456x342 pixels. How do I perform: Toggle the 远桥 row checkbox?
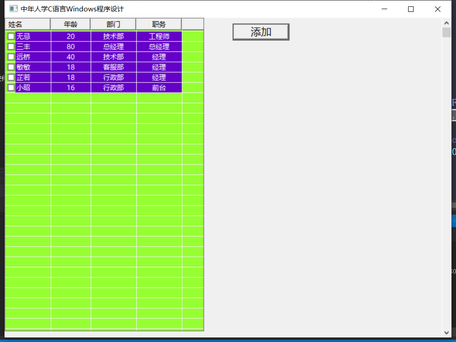pos(11,57)
